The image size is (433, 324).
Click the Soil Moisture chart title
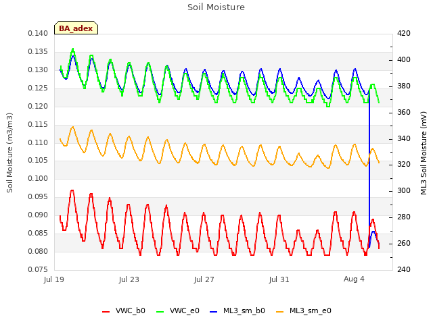tap(216, 7)
